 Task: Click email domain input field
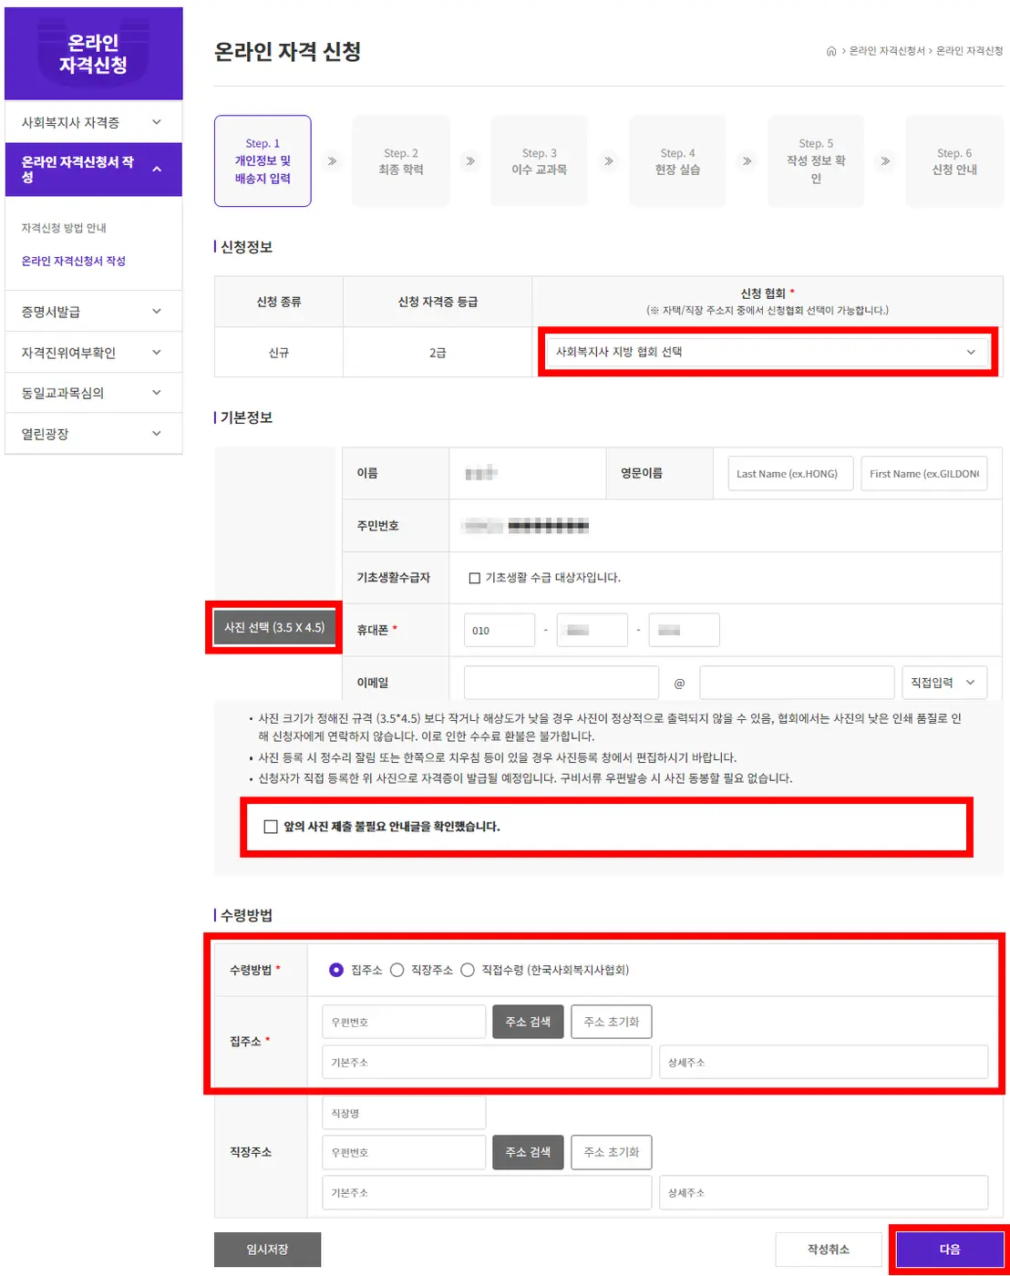point(797,683)
